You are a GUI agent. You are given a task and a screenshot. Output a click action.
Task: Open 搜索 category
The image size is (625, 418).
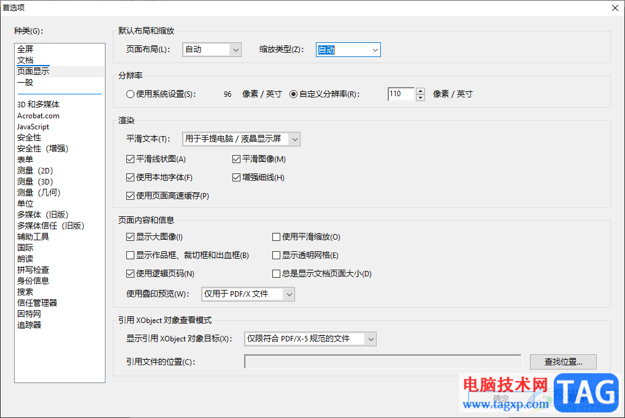[25, 292]
